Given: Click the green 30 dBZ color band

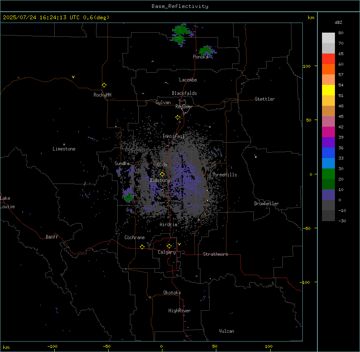Looking at the screenshot, I should click(328, 174).
